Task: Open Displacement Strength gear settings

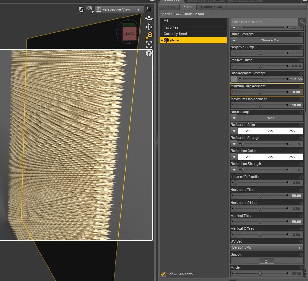Action: pyautogui.click(x=301, y=73)
